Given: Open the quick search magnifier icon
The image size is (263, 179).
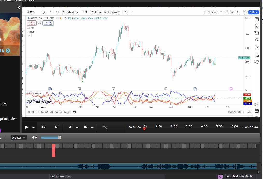Looking at the screenshot, I should tap(227, 12).
